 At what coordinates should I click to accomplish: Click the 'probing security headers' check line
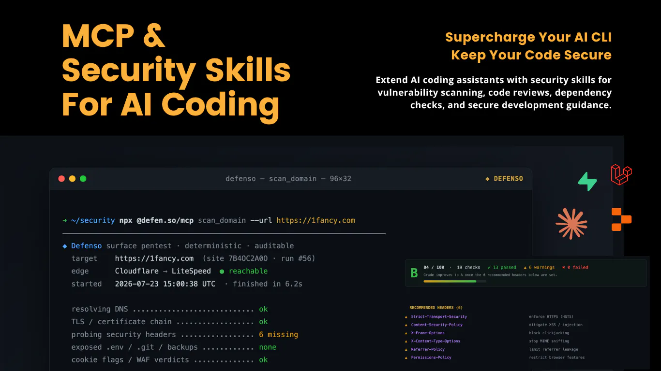[x=123, y=335]
